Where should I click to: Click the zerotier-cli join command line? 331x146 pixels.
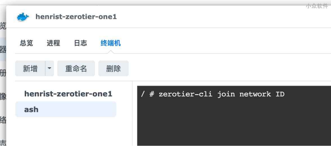pos(213,94)
